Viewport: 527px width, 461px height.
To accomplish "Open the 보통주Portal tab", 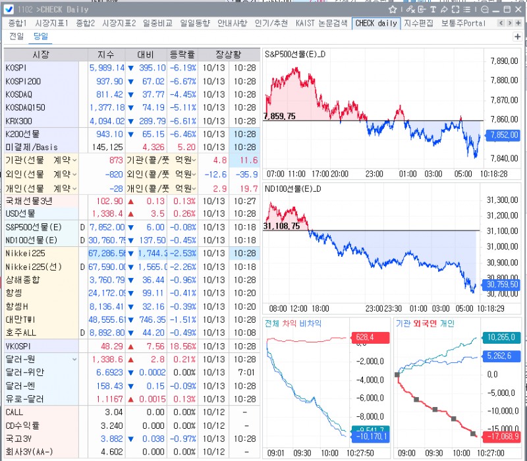I will click(x=463, y=23).
